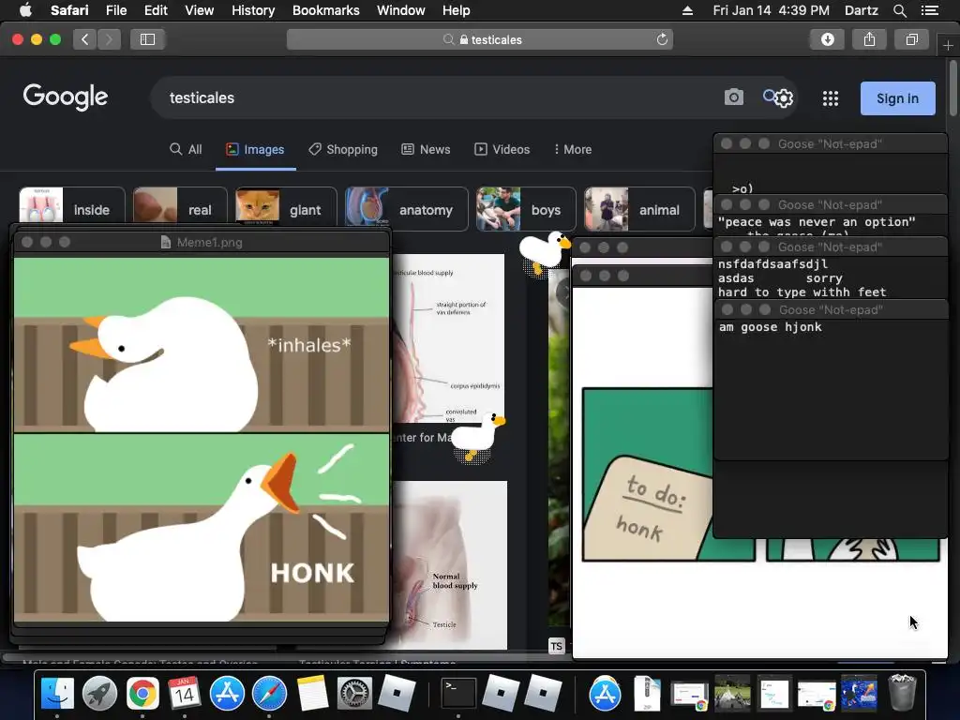The width and height of the screenshot is (960, 720).
Task: Switch to the Shopping tab
Action: [x=343, y=149]
